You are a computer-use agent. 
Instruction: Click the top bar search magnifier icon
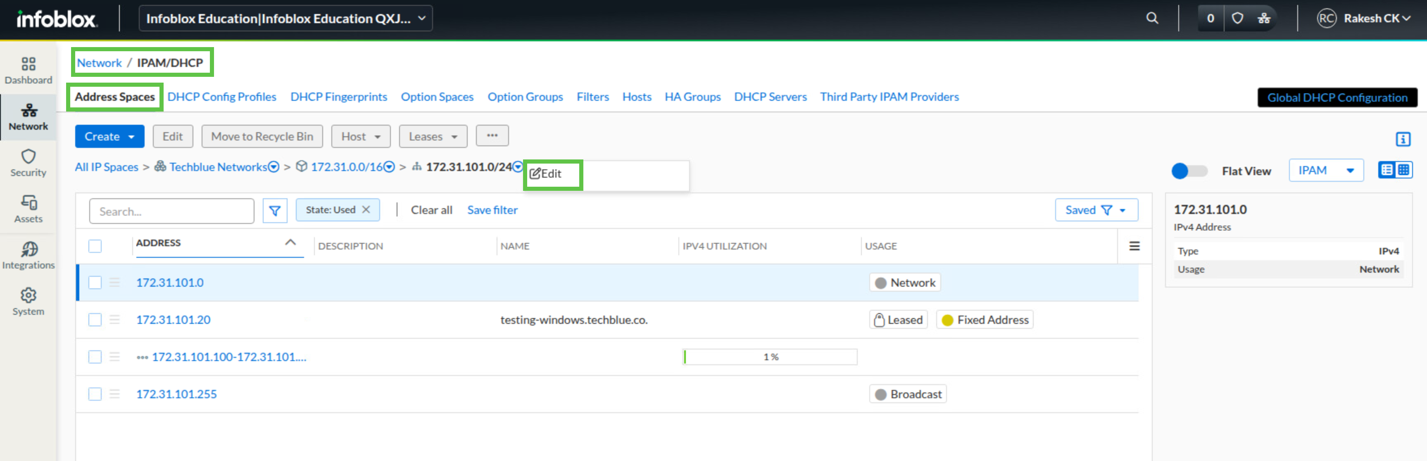tap(1152, 18)
